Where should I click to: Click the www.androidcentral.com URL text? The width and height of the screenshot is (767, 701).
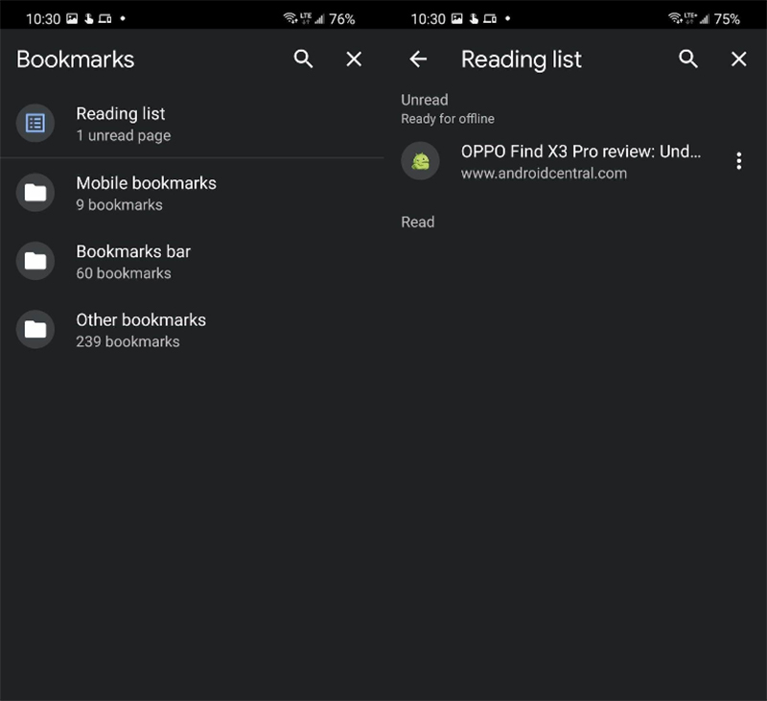pos(544,174)
